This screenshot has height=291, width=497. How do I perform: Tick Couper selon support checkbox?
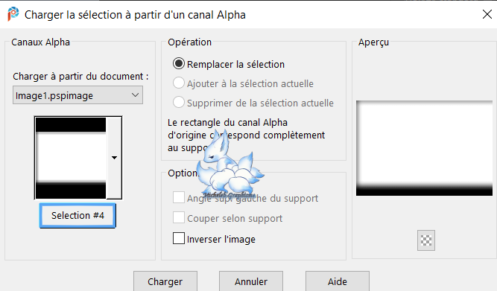(179, 218)
